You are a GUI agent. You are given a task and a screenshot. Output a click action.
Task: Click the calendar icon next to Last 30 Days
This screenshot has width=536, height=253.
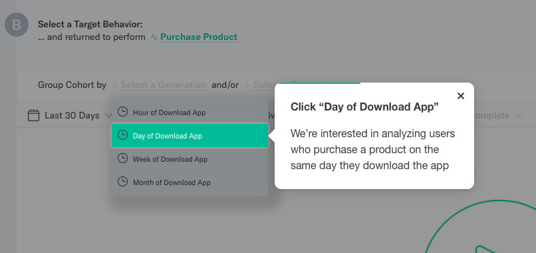[33, 115]
